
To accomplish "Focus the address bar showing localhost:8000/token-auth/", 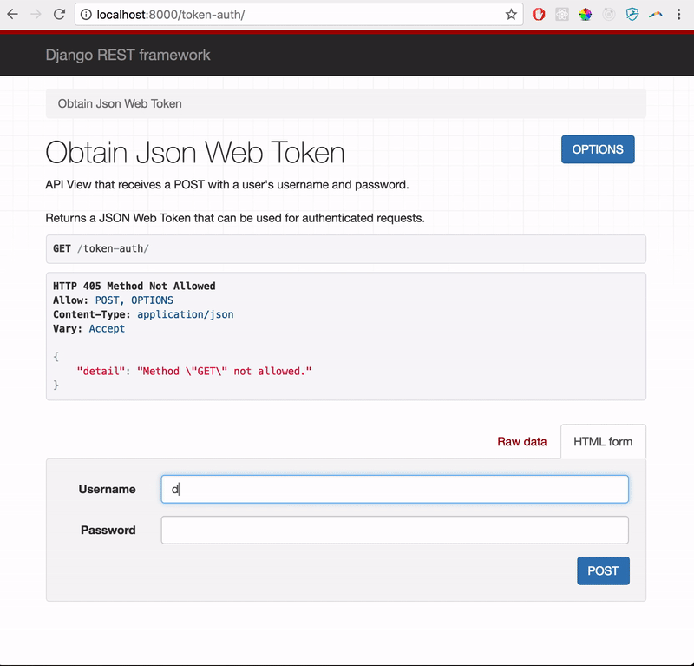I will click(x=298, y=15).
